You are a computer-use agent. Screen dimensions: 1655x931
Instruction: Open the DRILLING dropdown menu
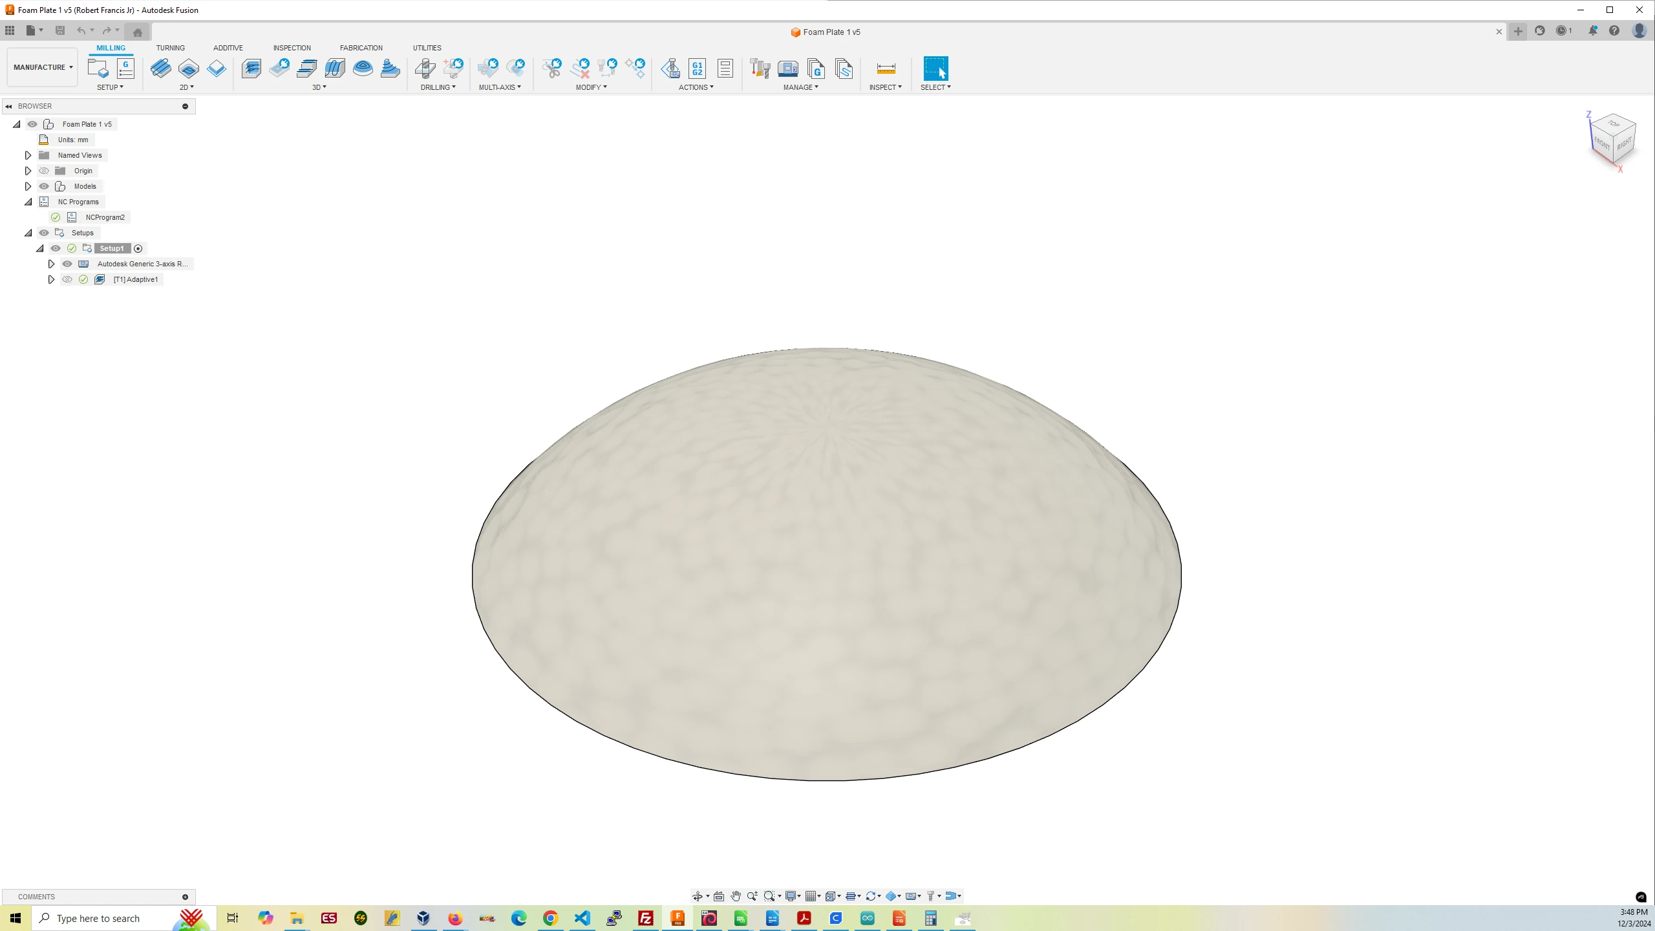[438, 87]
